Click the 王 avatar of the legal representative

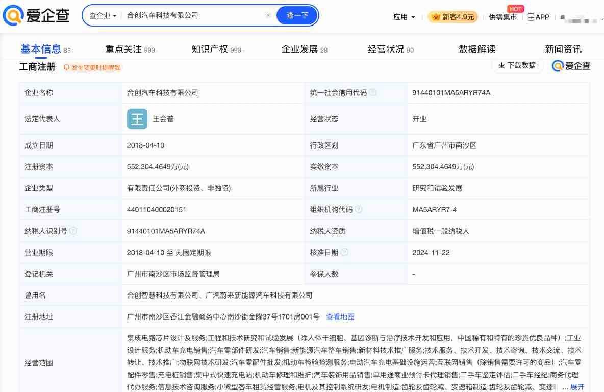[137, 119]
